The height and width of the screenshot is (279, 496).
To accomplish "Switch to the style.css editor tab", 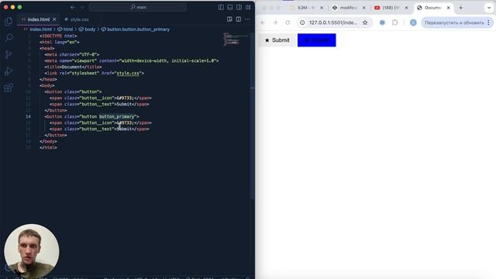I will pyautogui.click(x=77, y=19).
